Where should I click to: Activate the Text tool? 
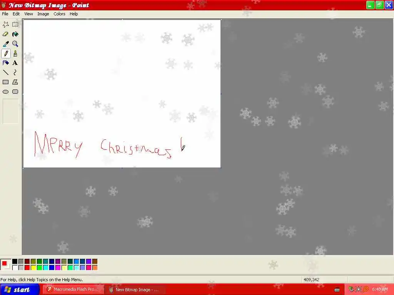tap(15, 63)
